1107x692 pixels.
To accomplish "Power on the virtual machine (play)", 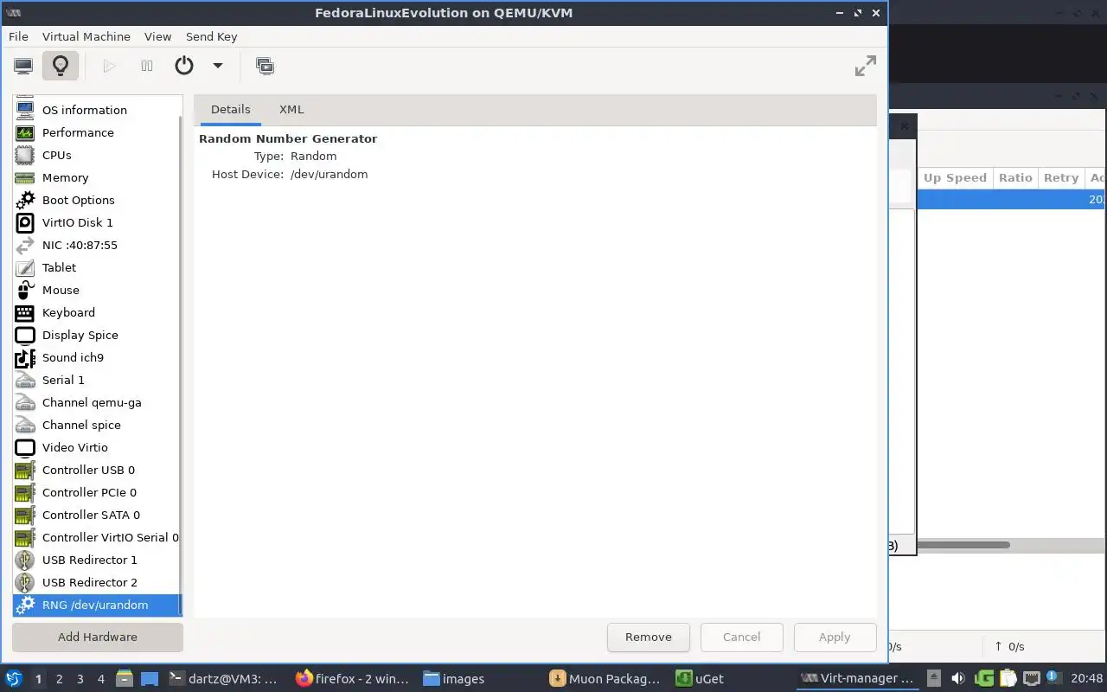I will pyautogui.click(x=109, y=66).
